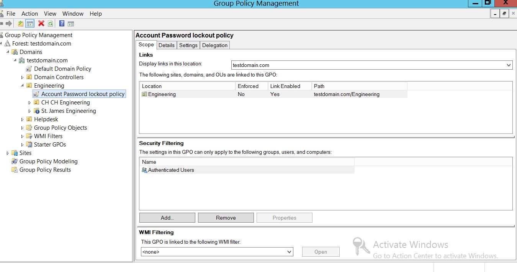Open the Display links location dropdown
This screenshot has width=517, height=272.
(509, 65)
